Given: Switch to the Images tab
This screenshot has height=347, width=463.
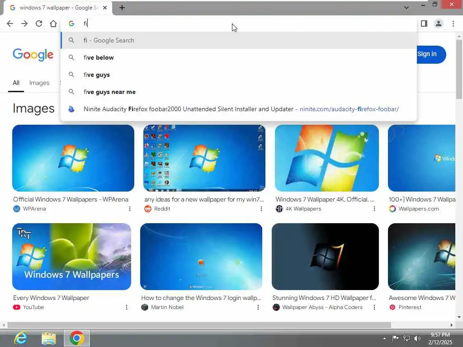Looking at the screenshot, I should [x=39, y=83].
